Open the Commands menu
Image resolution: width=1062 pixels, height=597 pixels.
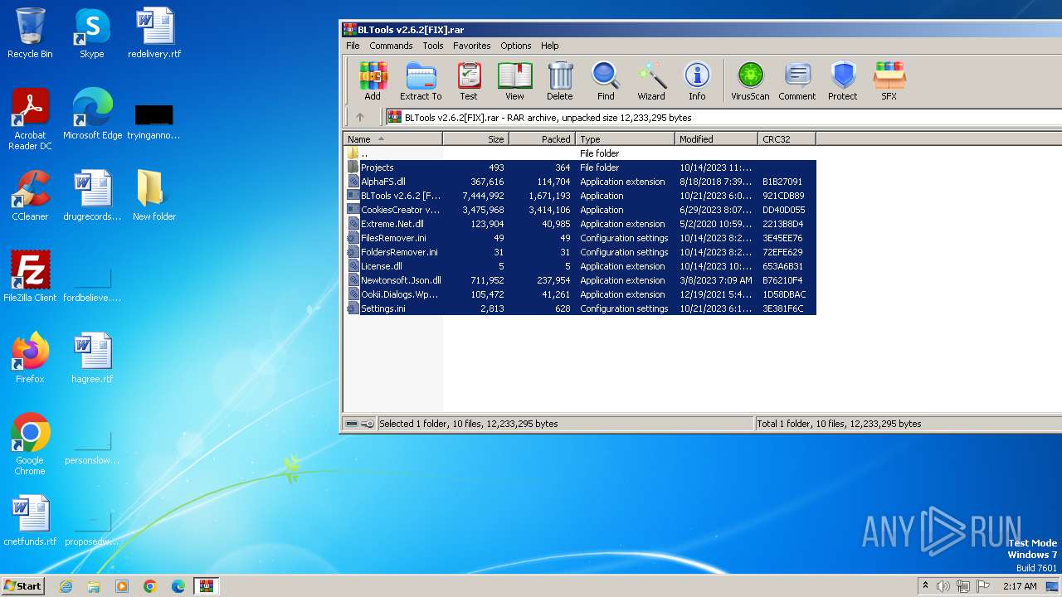coord(391,46)
